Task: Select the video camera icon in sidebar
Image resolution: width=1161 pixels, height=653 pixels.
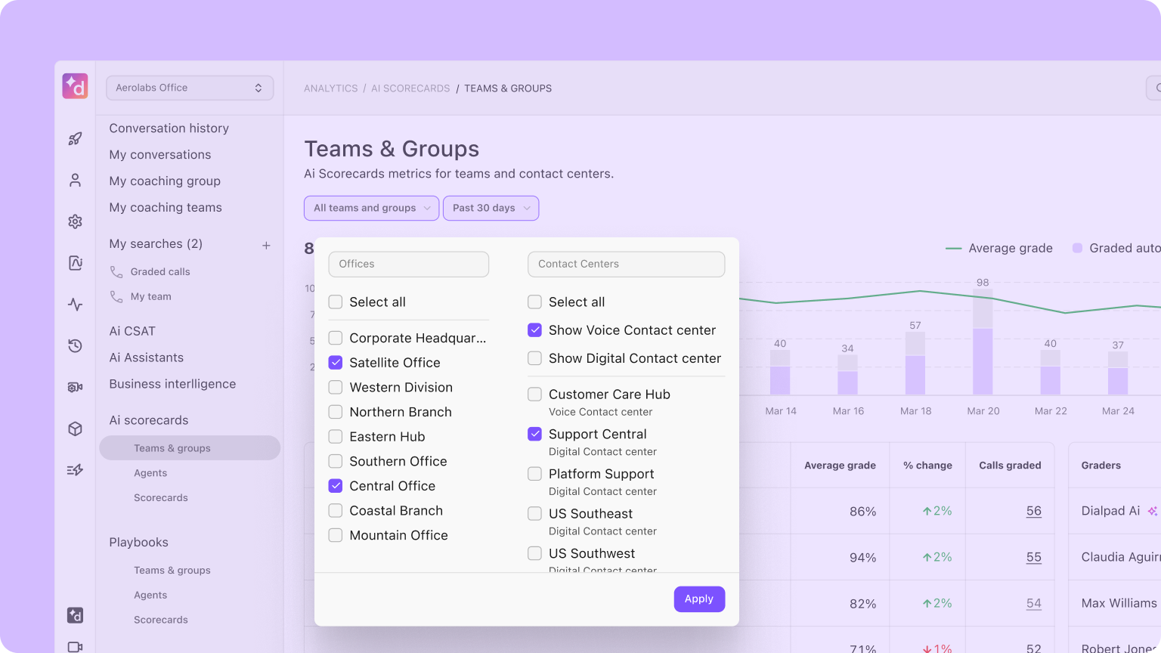Action: click(74, 386)
